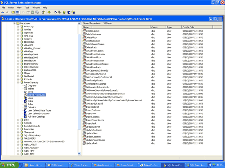Expand the Northwind database node

point(18,76)
